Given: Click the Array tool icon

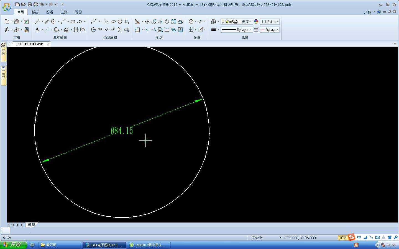Looking at the screenshot, I should pos(174,22).
